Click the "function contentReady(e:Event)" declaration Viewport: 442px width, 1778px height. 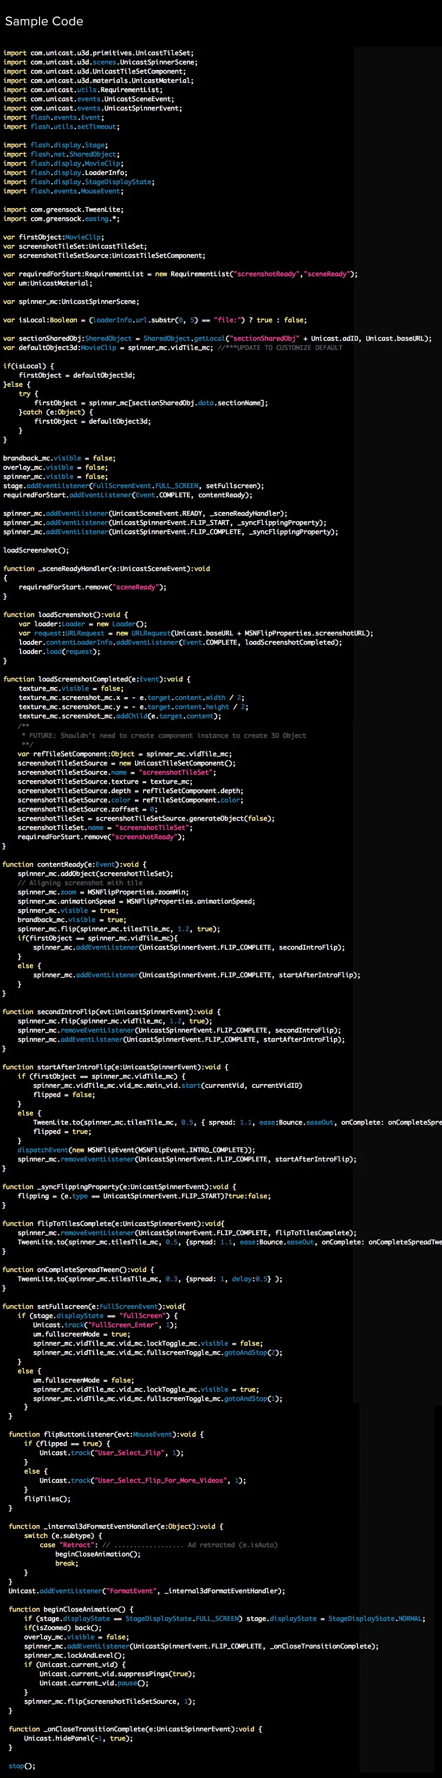75,865
